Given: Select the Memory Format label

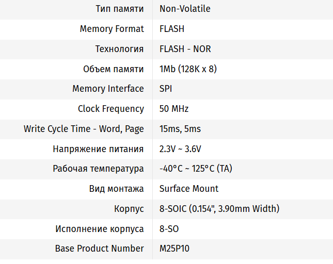Looking at the screenshot, I should 112,29.
